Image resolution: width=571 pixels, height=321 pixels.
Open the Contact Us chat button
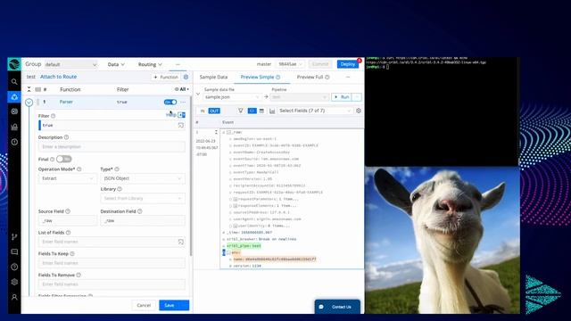337,307
